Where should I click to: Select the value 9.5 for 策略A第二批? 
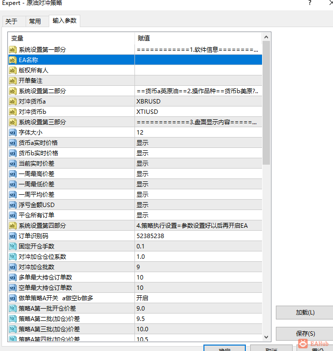pyautogui.click(x=199, y=319)
